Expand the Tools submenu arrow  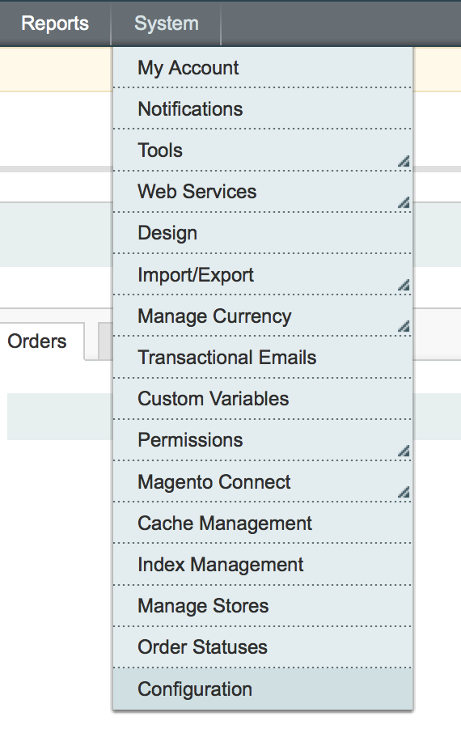pyautogui.click(x=404, y=162)
